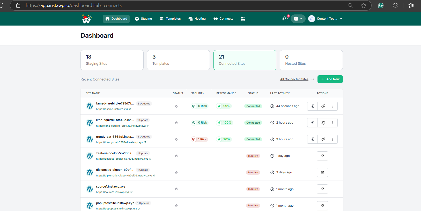This screenshot has width=421, height=211.
Task: Click the 2 Updates badge for famed-lyrebird
Action: (x=144, y=104)
